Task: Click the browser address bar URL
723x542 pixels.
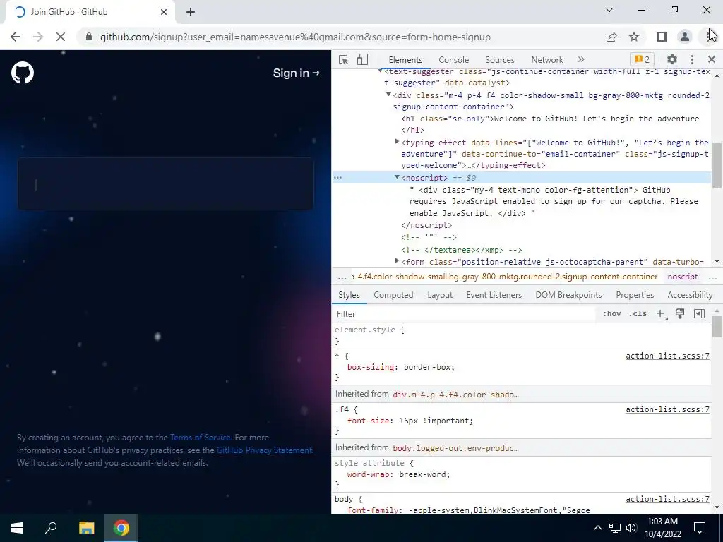Action: click(295, 37)
